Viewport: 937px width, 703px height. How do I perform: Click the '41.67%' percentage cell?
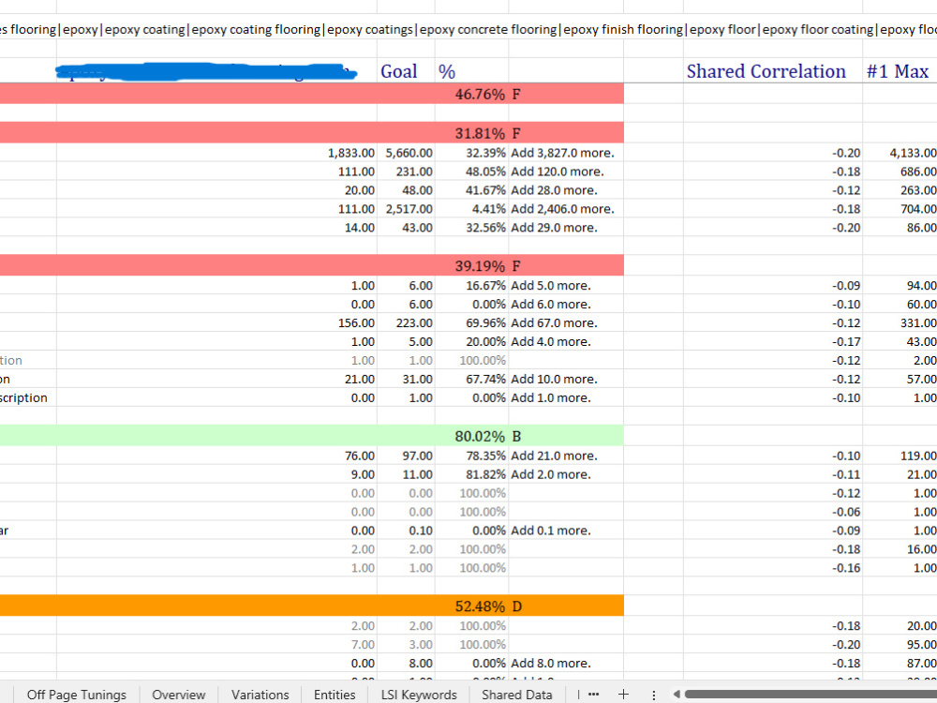click(471, 190)
